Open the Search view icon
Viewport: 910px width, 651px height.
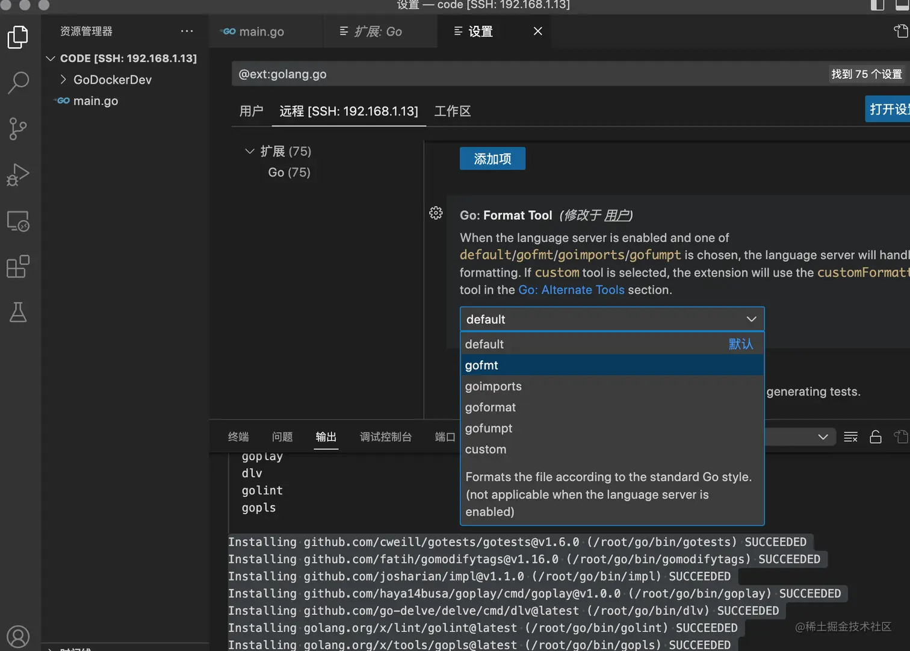tap(18, 83)
